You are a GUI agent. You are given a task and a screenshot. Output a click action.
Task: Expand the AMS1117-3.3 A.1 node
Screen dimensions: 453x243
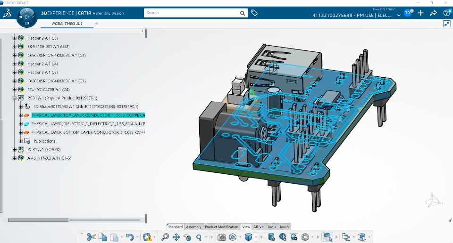tap(15, 158)
